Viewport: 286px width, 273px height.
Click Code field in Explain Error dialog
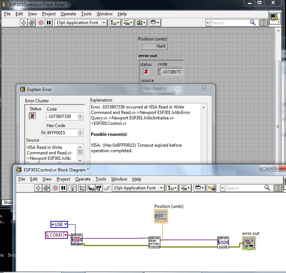(62, 116)
